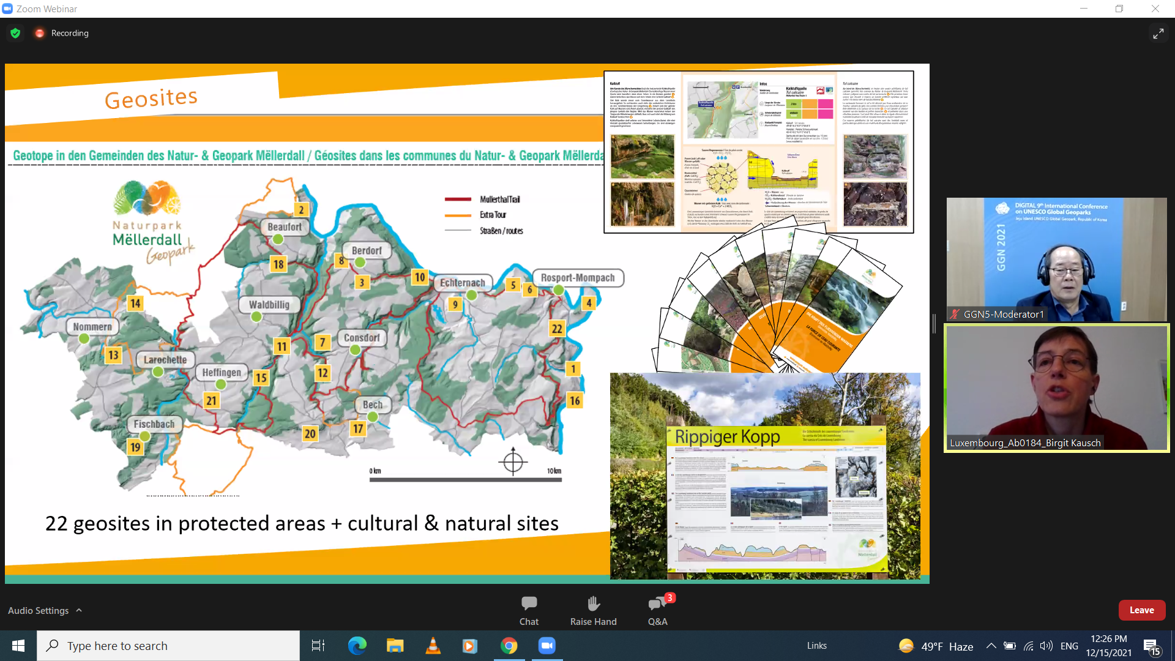This screenshot has width=1175, height=661.
Task: Enter full screen with the expand arrows icon
Action: (1158, 34)
